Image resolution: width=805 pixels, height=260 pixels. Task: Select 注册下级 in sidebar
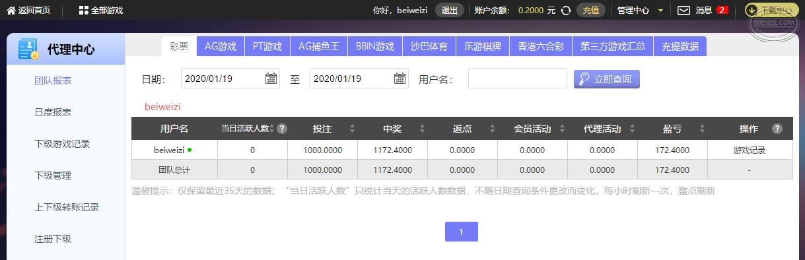pyautogui.click(x=53, y=239)
